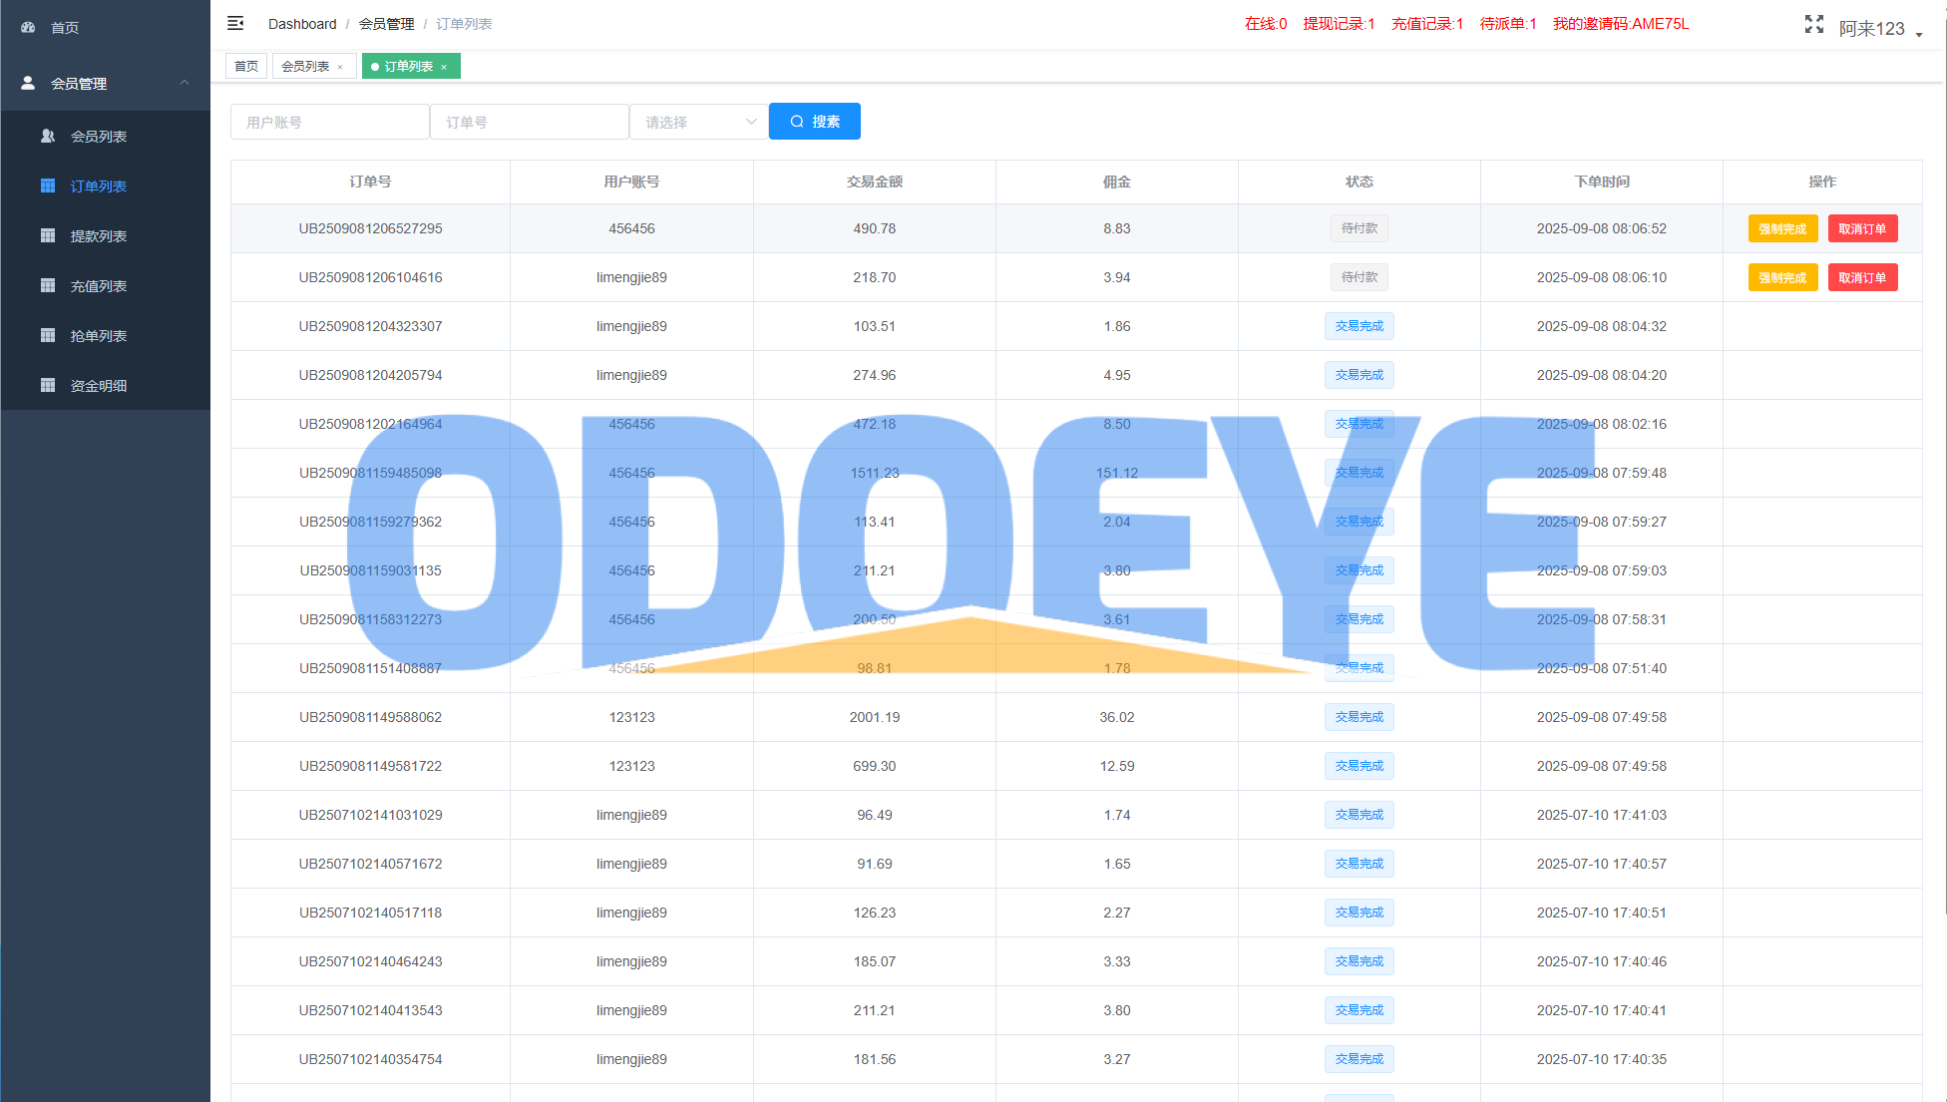The width and height of the screenshot is (1947, 1102).
Task: Click the 会员列表 user icon in sidebar
Action: (x=47, y=136)
